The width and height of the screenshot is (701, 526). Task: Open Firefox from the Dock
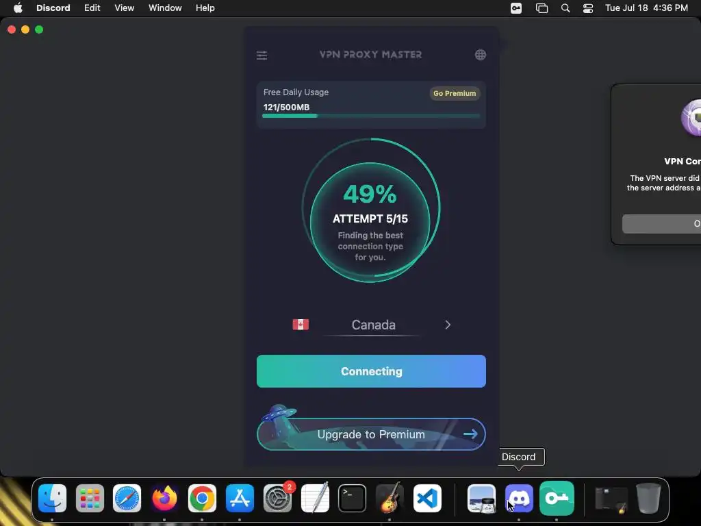click(x=164, y=498)
